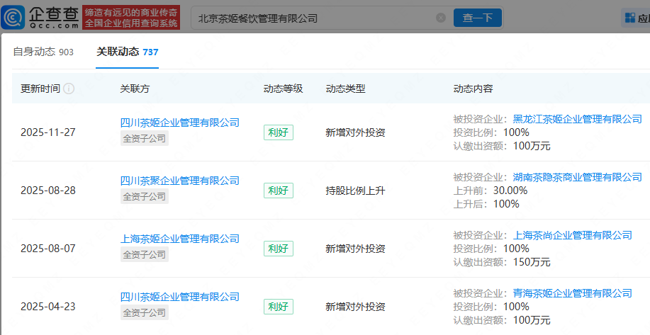
Task: Click the red slogan banner beside the logo
Action: pos(131,18)
